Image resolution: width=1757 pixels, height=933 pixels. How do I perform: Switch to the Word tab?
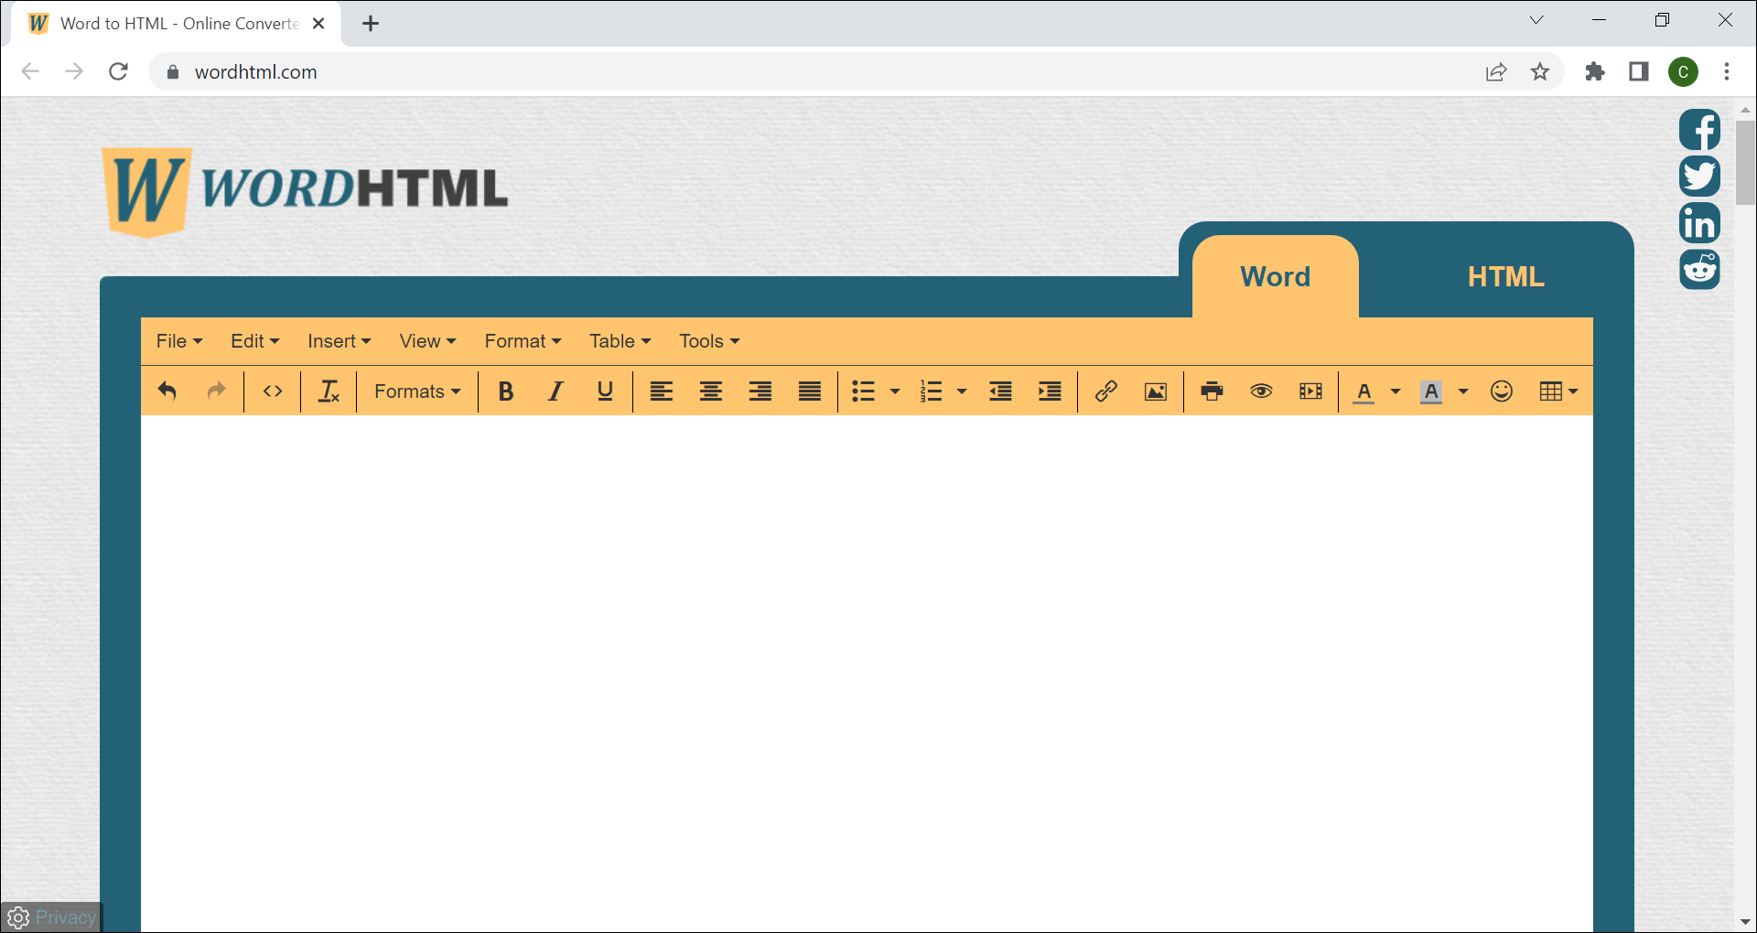coord(1276,277)
